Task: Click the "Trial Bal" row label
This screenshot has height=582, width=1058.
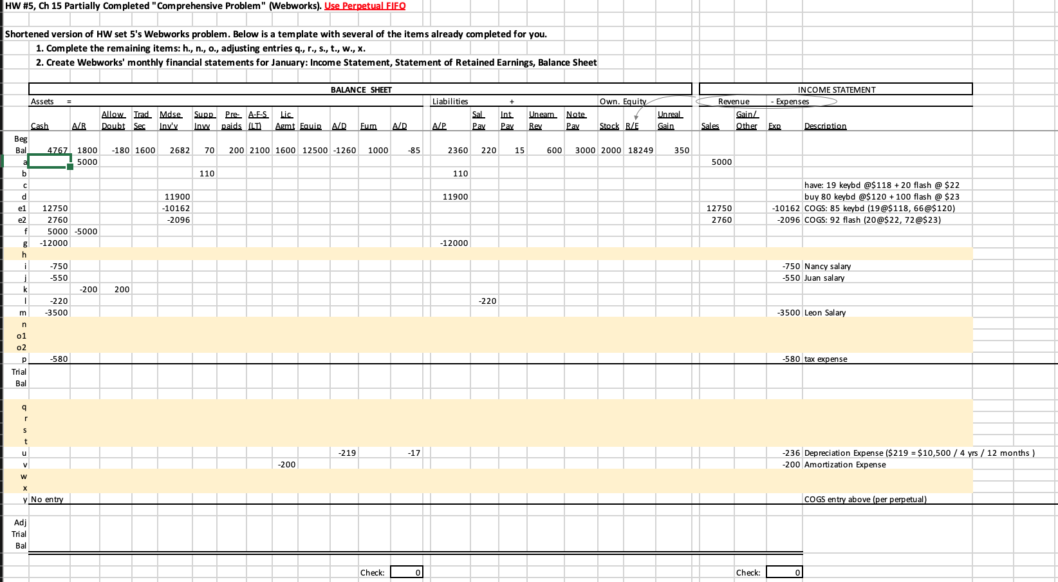Action: coord(19,377)
